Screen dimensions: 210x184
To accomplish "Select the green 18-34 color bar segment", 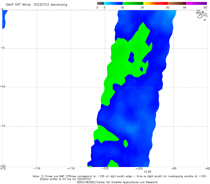I will click(x=133, y=3).
